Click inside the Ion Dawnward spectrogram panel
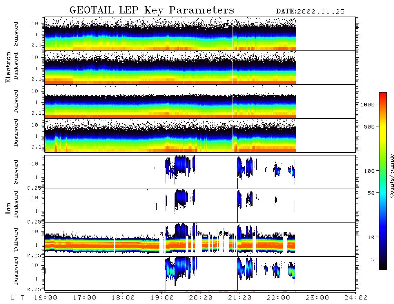394x304 pixels. (200, 274)
